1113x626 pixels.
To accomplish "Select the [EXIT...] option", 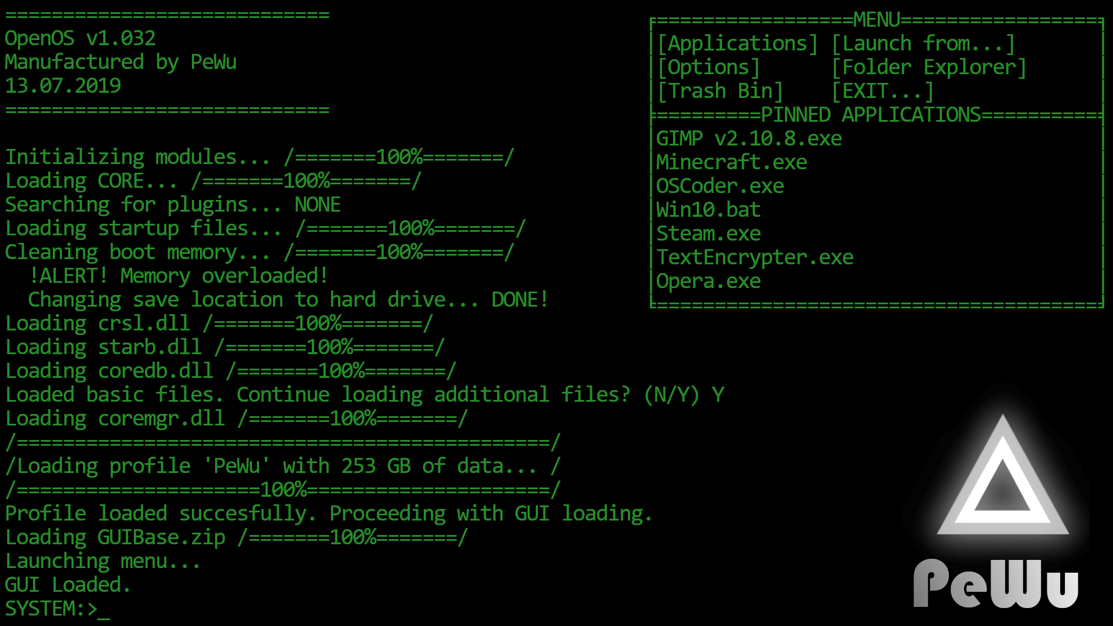I will pyautogui.click(x=882, y=91).
